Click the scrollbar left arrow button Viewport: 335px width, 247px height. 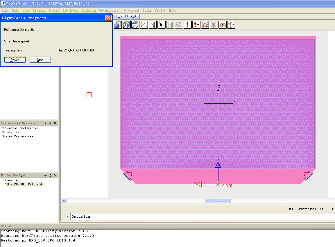64,201
